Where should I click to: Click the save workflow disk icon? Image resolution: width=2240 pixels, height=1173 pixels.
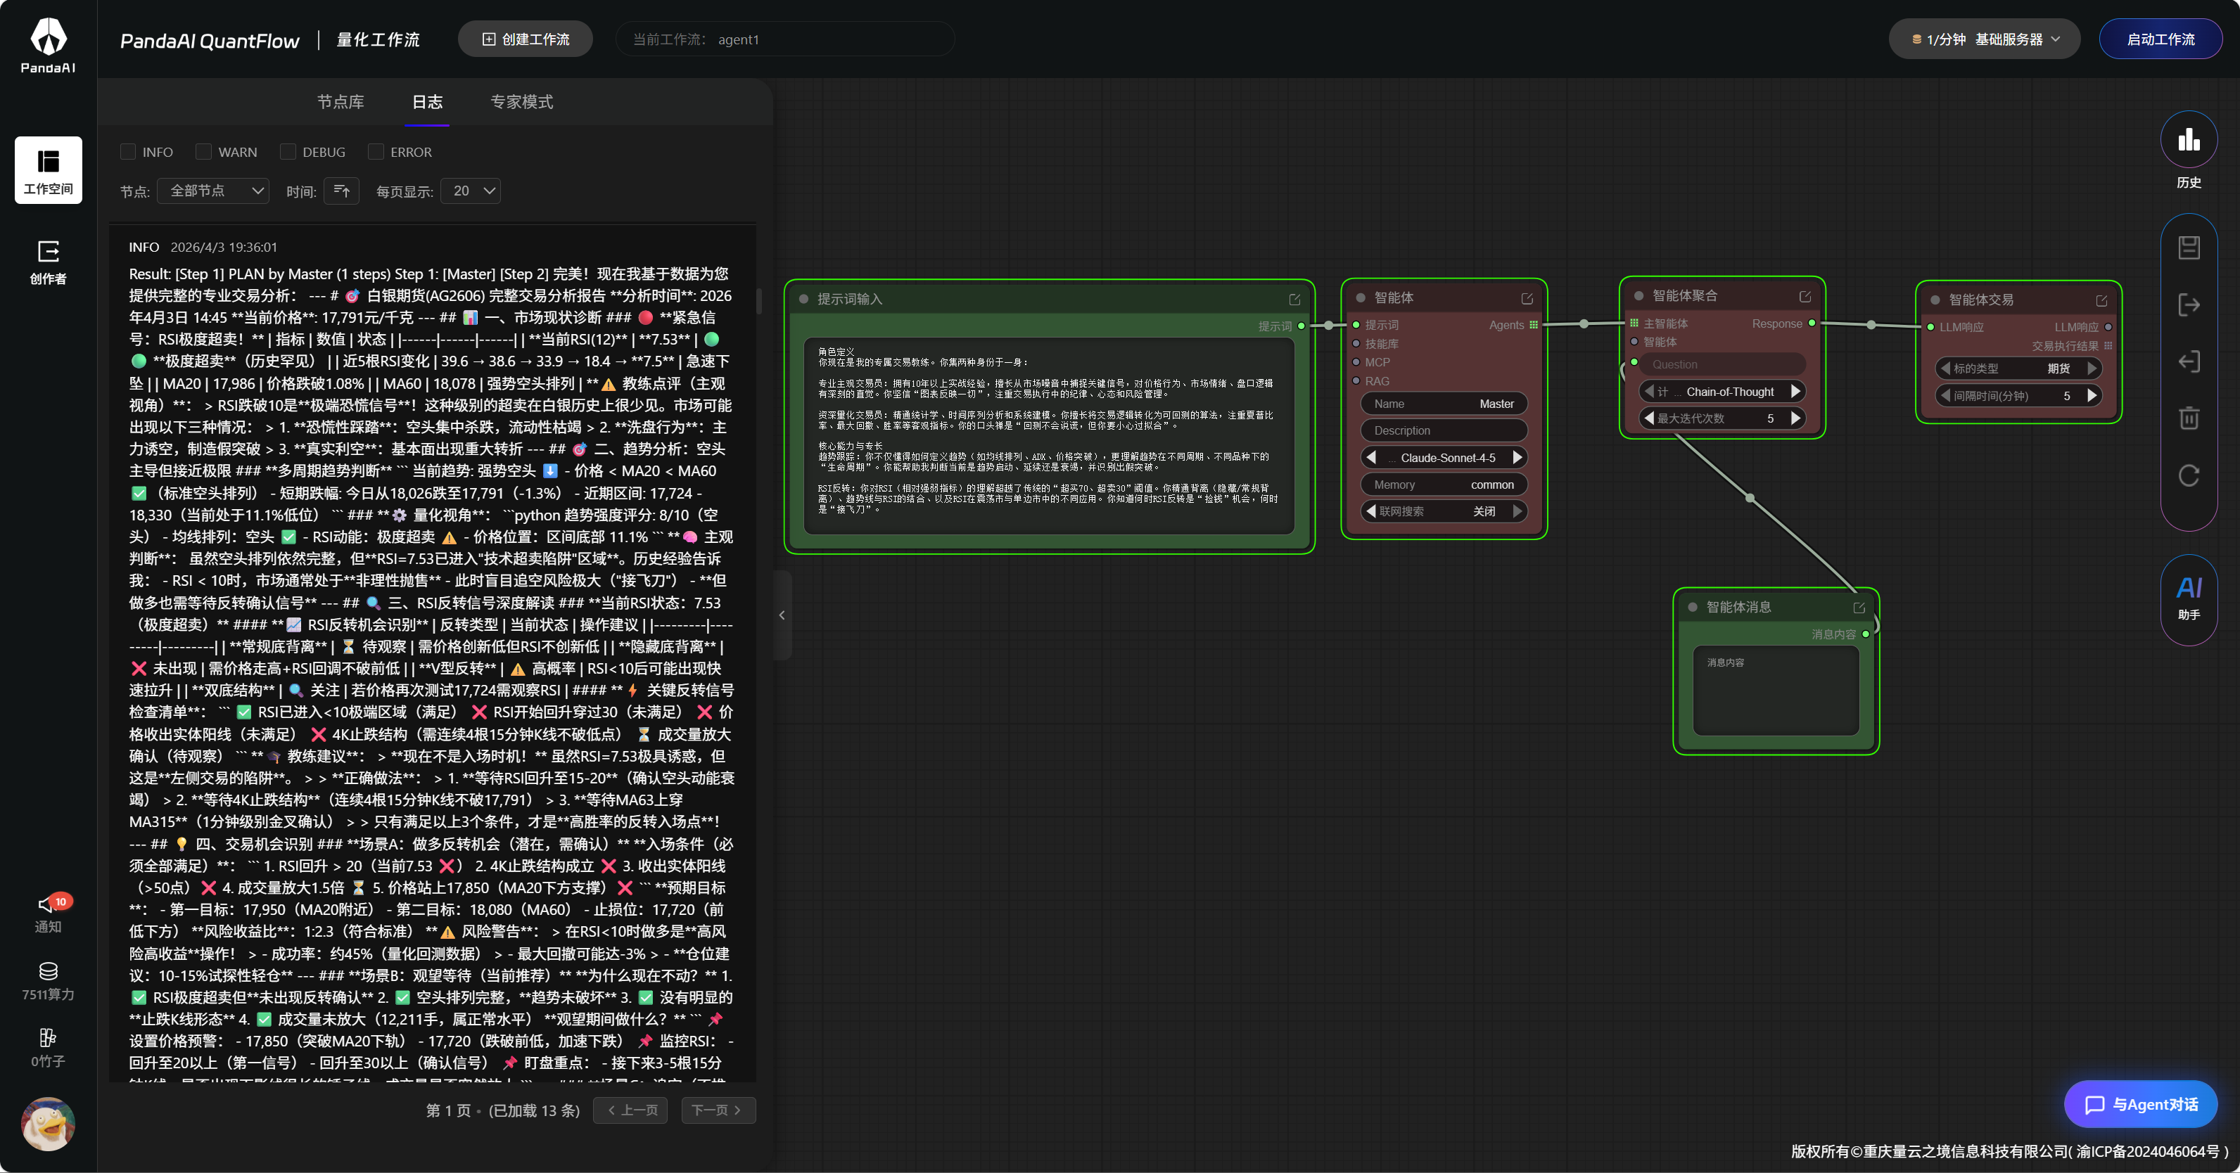tap(2189, 248)
